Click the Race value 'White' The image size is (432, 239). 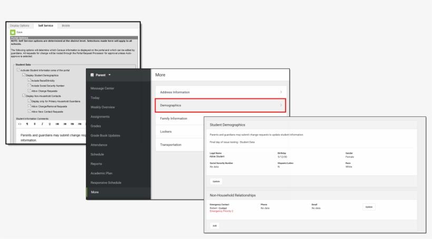pyautogui.click(x=349, y=167)
